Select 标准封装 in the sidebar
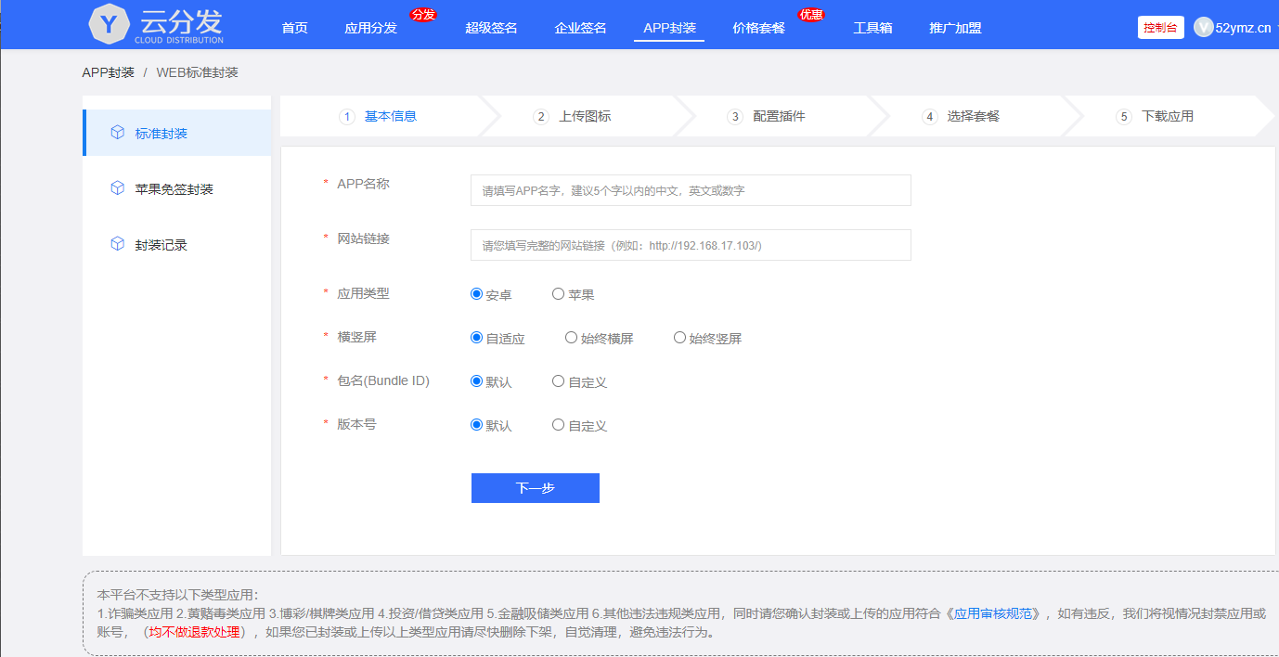The height and width of the screenshot is (657, 1279). [x=176, y=133]
